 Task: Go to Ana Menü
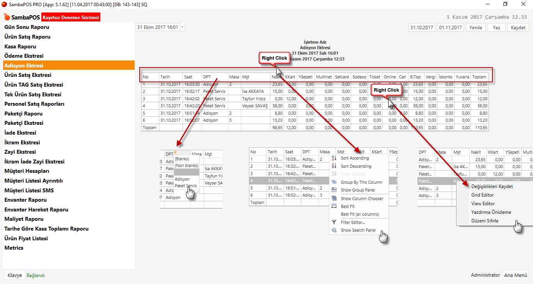515,275
